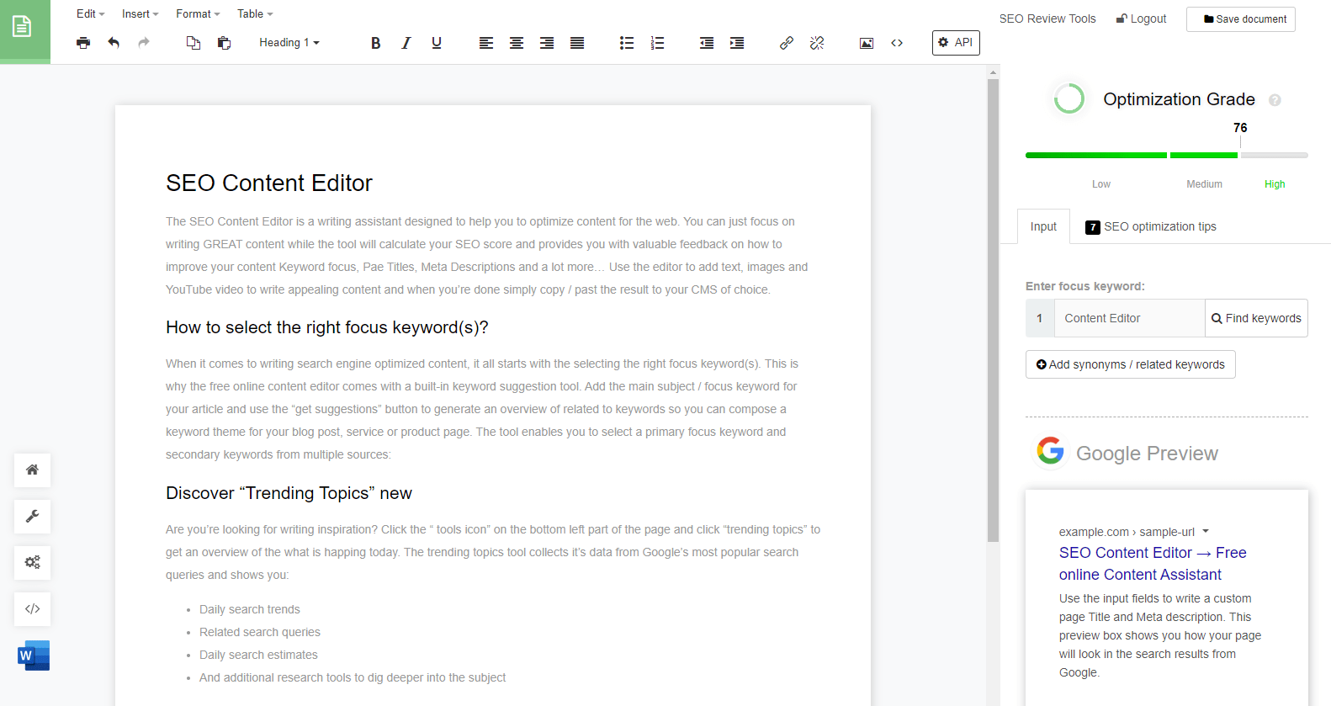The height and width of the screenshot is (706, 1331).
Task: Toggle italic formatting
Action: pos(406,43)
